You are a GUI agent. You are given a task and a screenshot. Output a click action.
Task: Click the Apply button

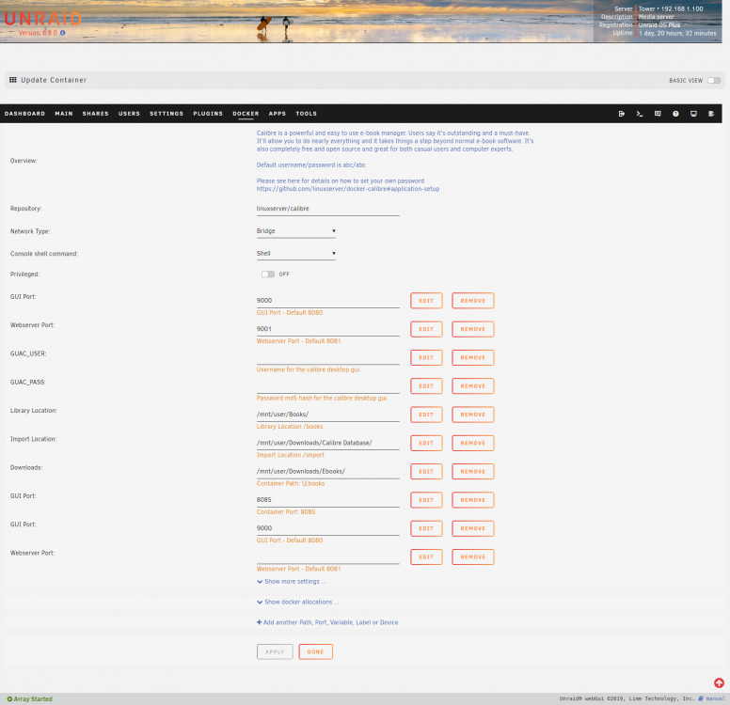pos(275,652)
